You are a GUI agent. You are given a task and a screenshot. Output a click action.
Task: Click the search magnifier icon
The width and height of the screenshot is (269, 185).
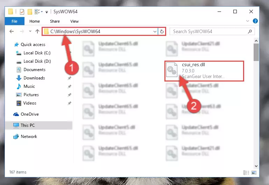250,31
